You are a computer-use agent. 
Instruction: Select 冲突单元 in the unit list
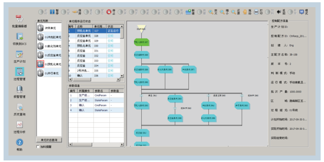pyautogui.click(x=49, y=28)
